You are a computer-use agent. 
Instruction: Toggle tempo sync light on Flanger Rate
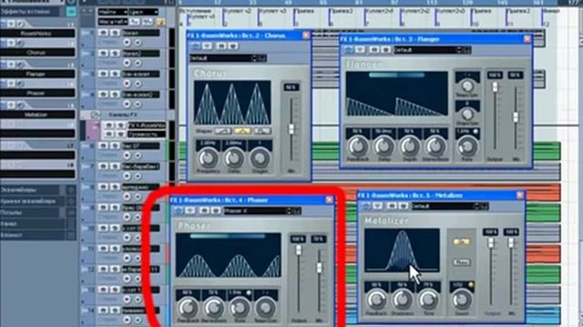coord(475,132)
